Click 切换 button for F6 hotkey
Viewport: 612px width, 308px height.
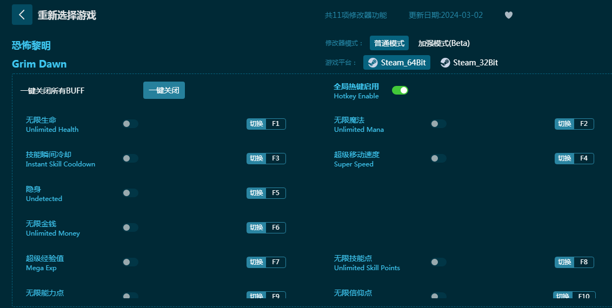(x=256, y=227)
